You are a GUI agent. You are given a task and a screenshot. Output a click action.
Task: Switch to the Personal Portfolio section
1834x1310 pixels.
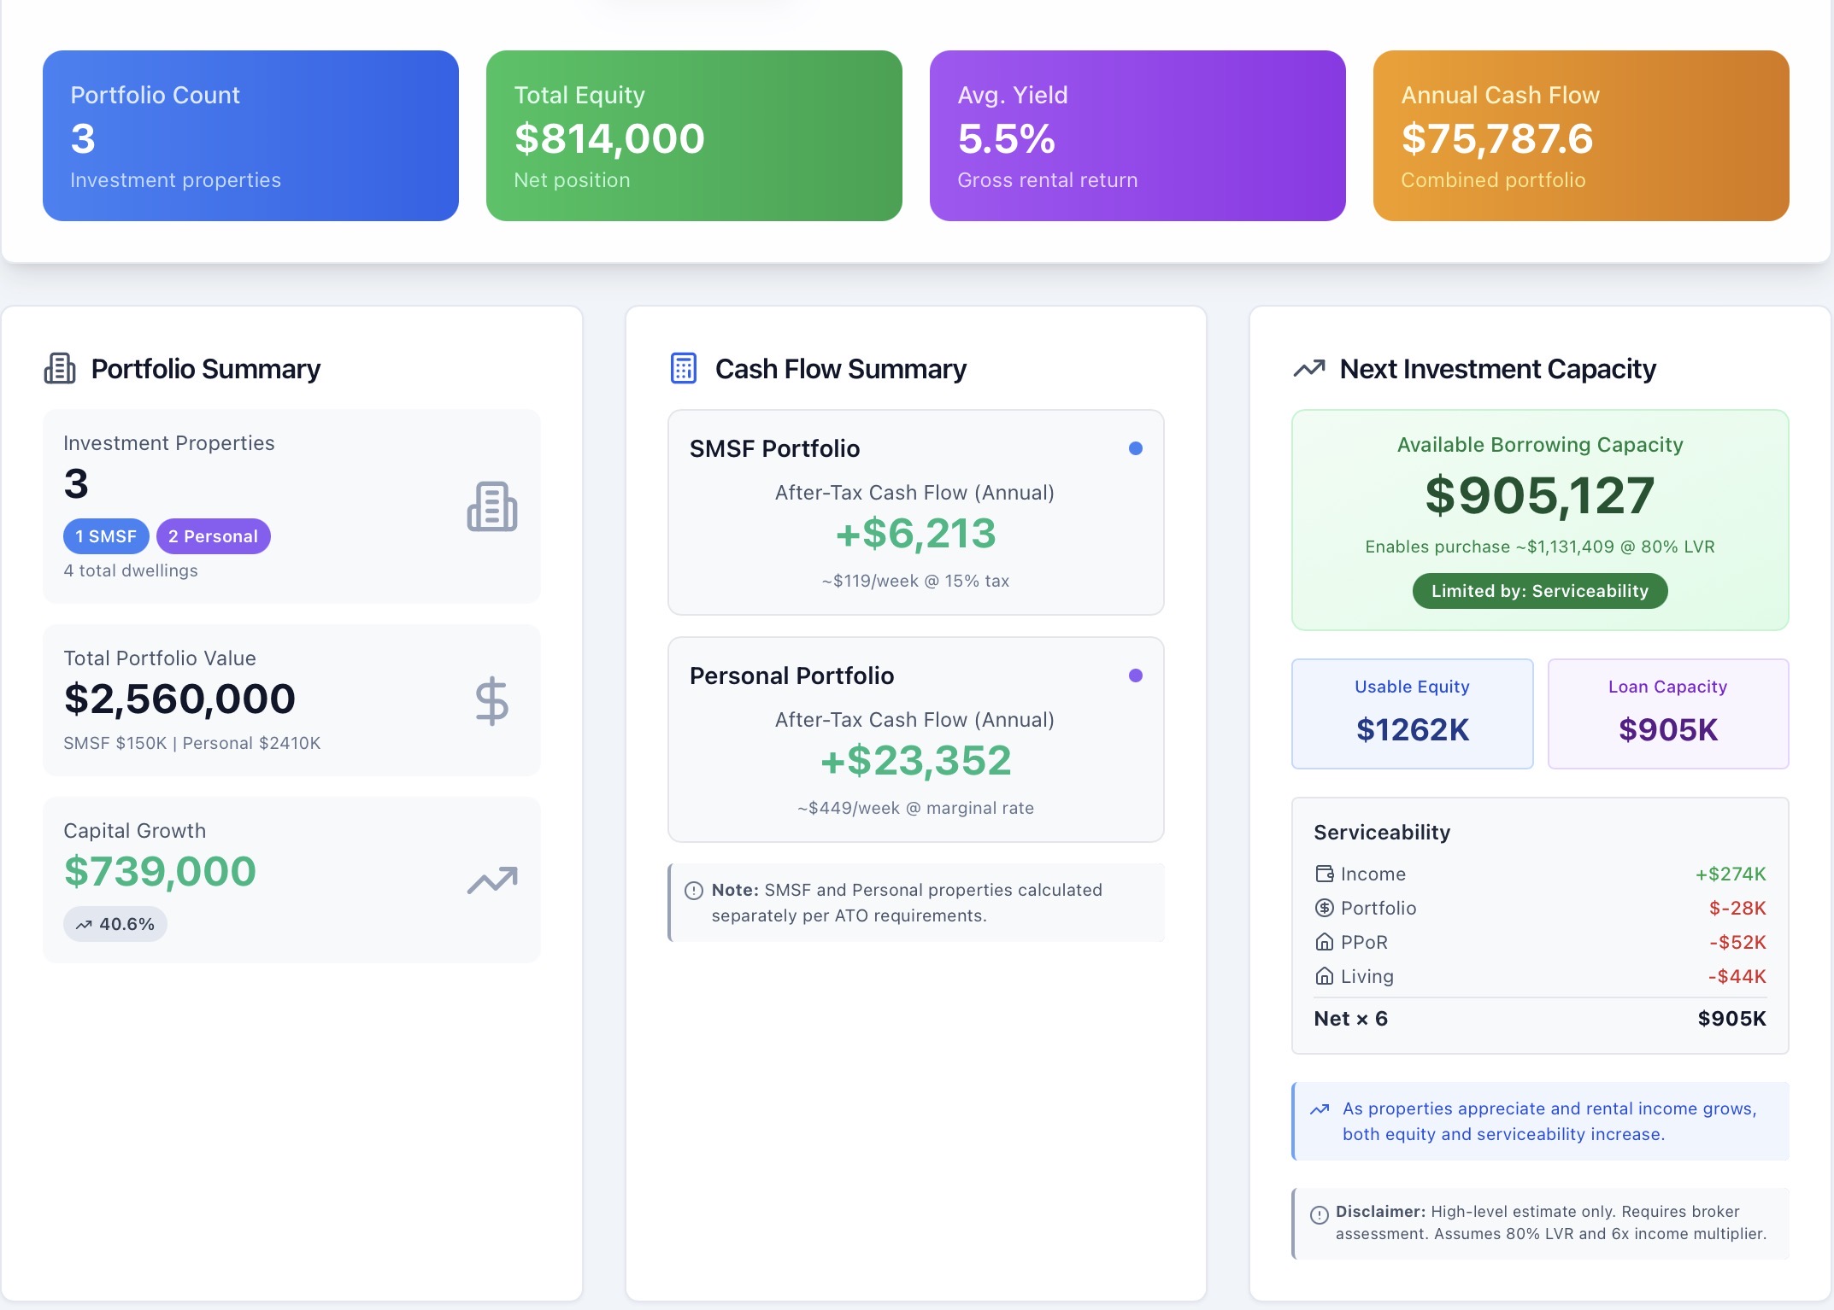point(791,675)
